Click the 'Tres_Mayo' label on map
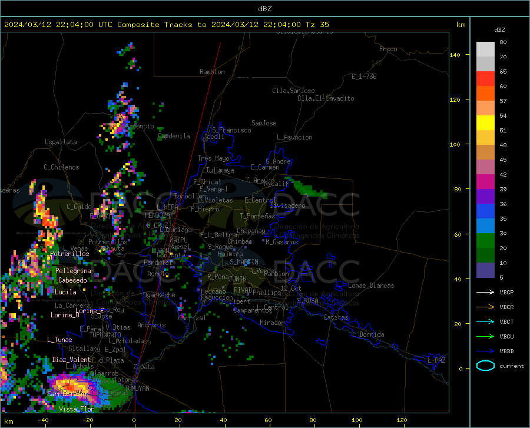 [x=213, y=158]
